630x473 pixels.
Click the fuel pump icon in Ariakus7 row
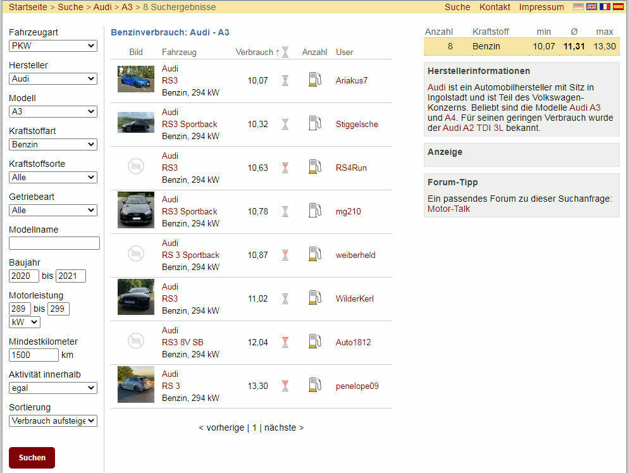tap(314, 80)
